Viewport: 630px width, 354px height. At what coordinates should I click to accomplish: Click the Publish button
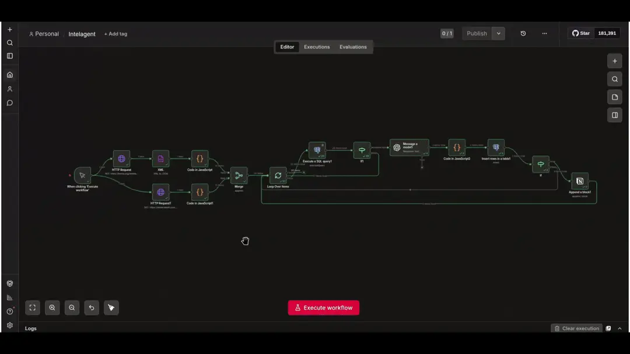coord(477,33)
